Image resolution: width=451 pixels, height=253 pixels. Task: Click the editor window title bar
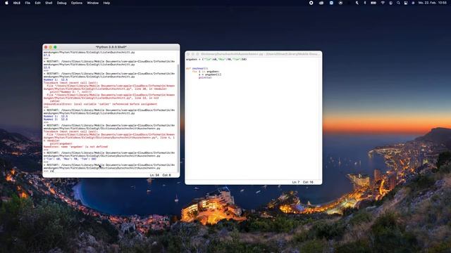[x=254, y=54]
